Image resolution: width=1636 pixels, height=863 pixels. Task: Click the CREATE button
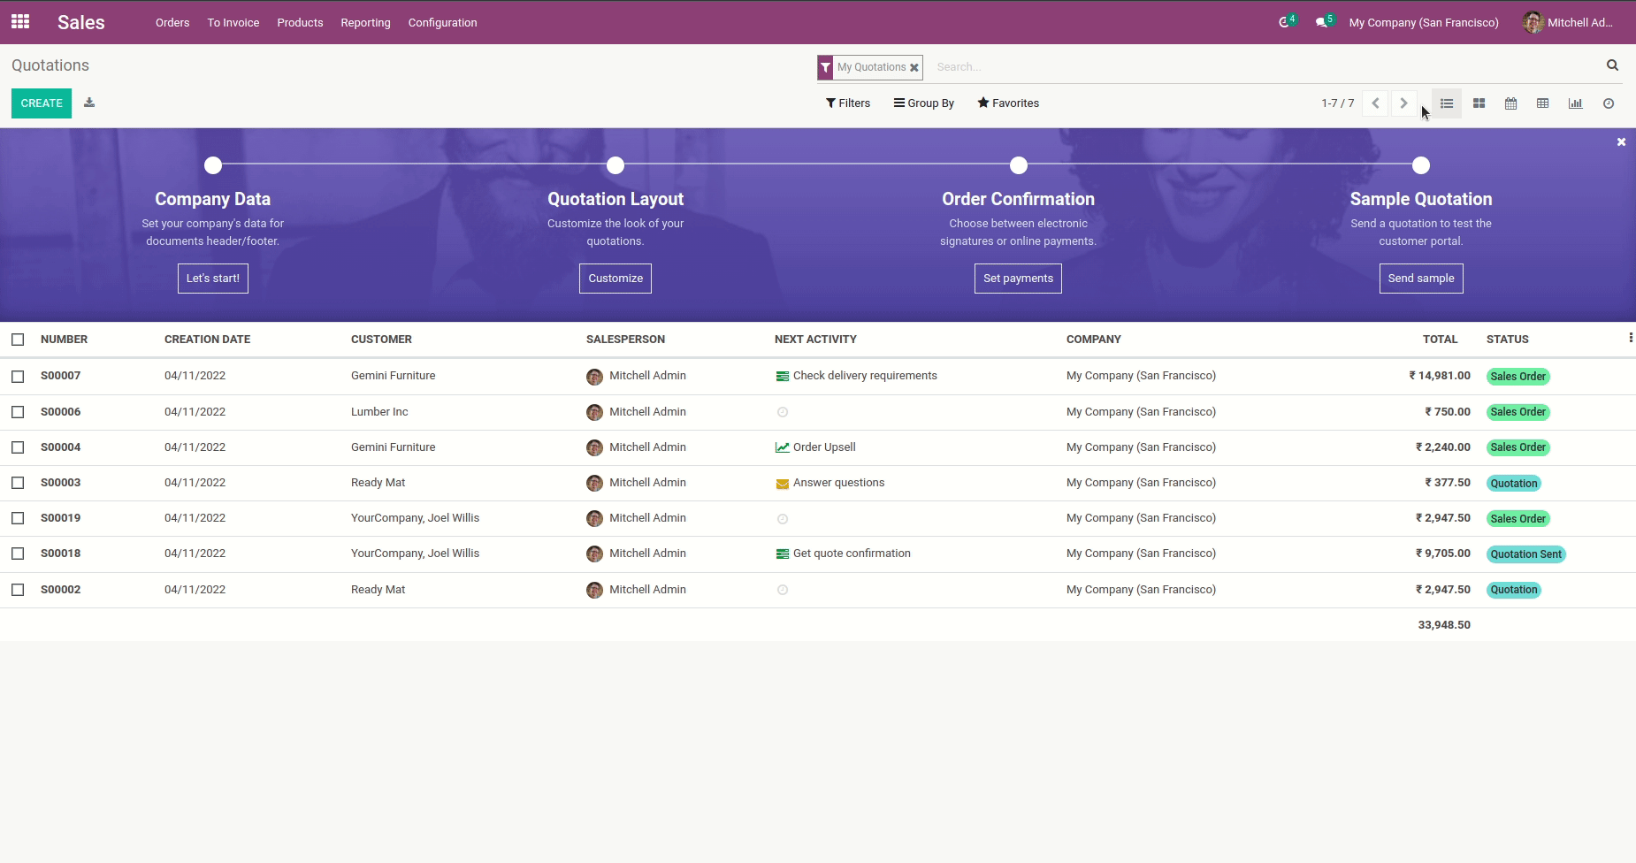click(x=42, y=103)
